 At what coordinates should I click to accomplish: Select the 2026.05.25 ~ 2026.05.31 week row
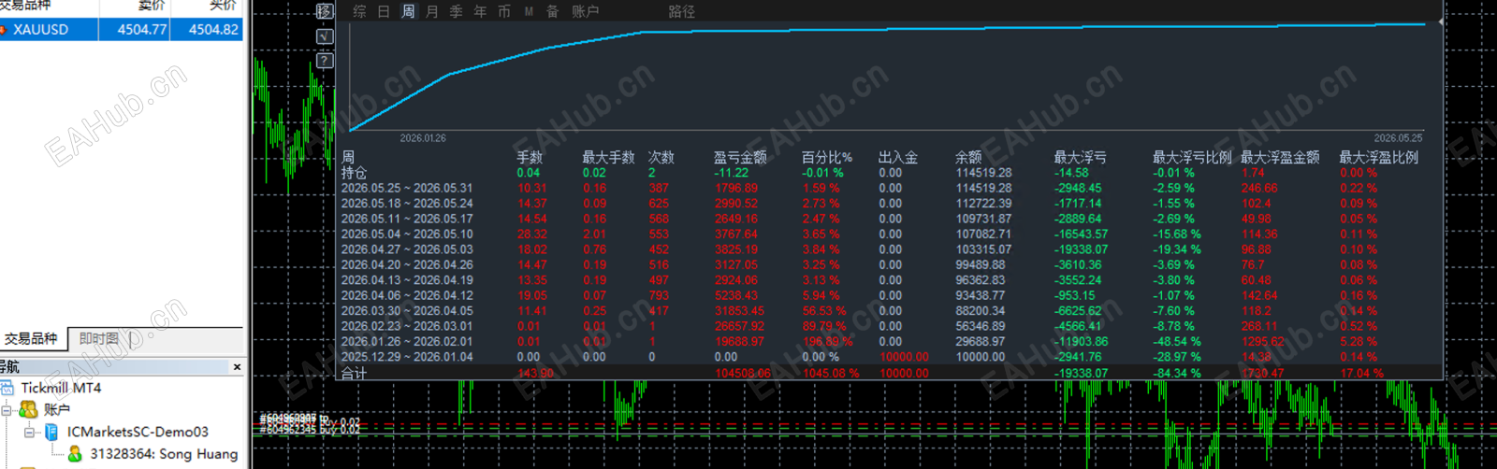[889, 188]
